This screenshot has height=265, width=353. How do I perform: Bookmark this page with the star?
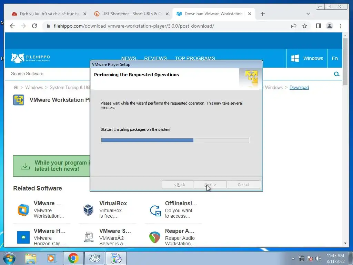click(305, 26)
